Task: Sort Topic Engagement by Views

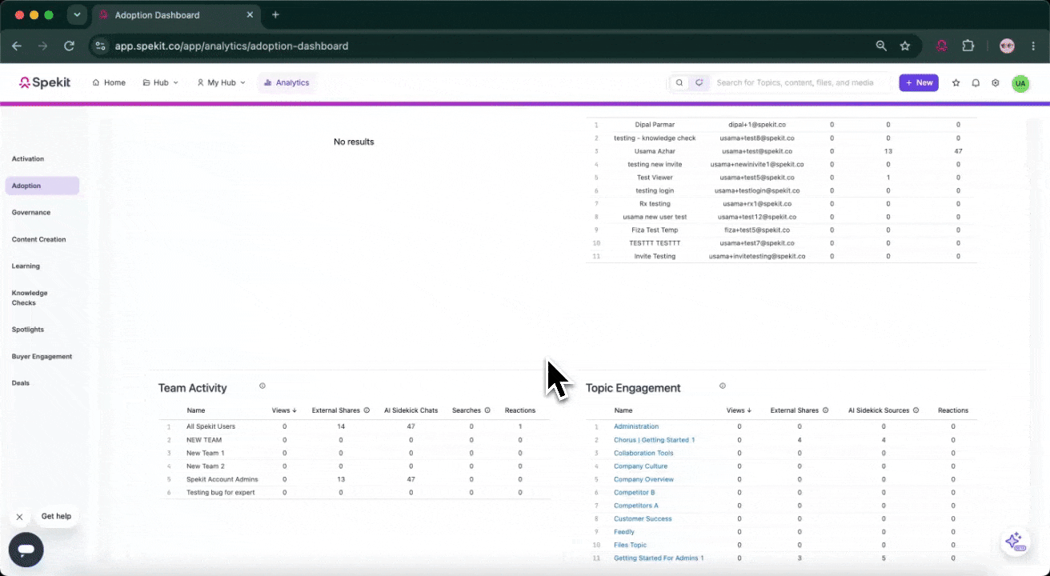Action: (739, 410)
